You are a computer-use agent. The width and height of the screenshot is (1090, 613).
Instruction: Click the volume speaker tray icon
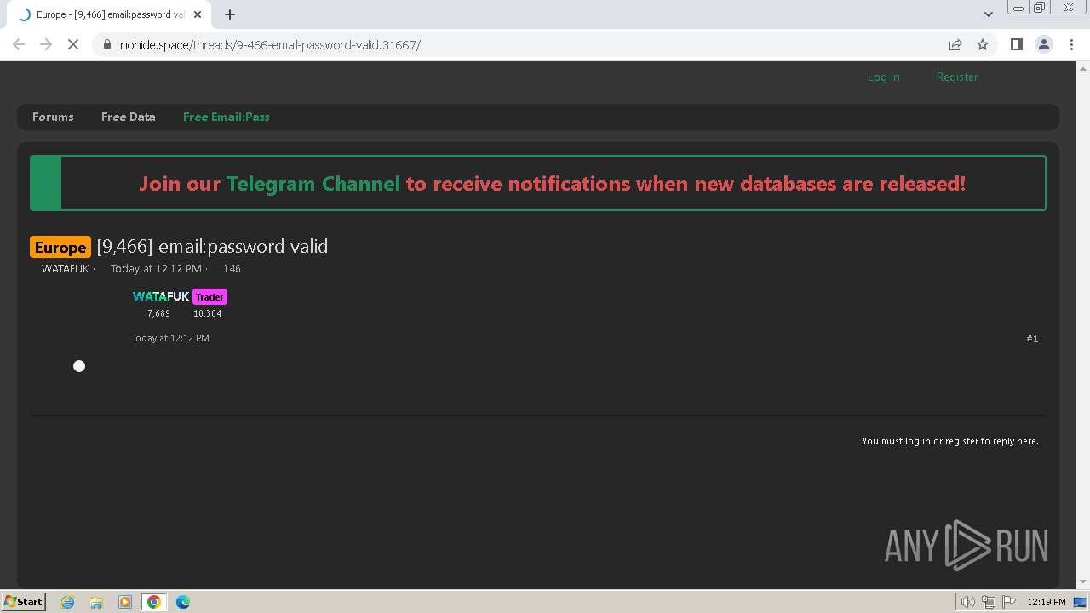pos(967,602)
